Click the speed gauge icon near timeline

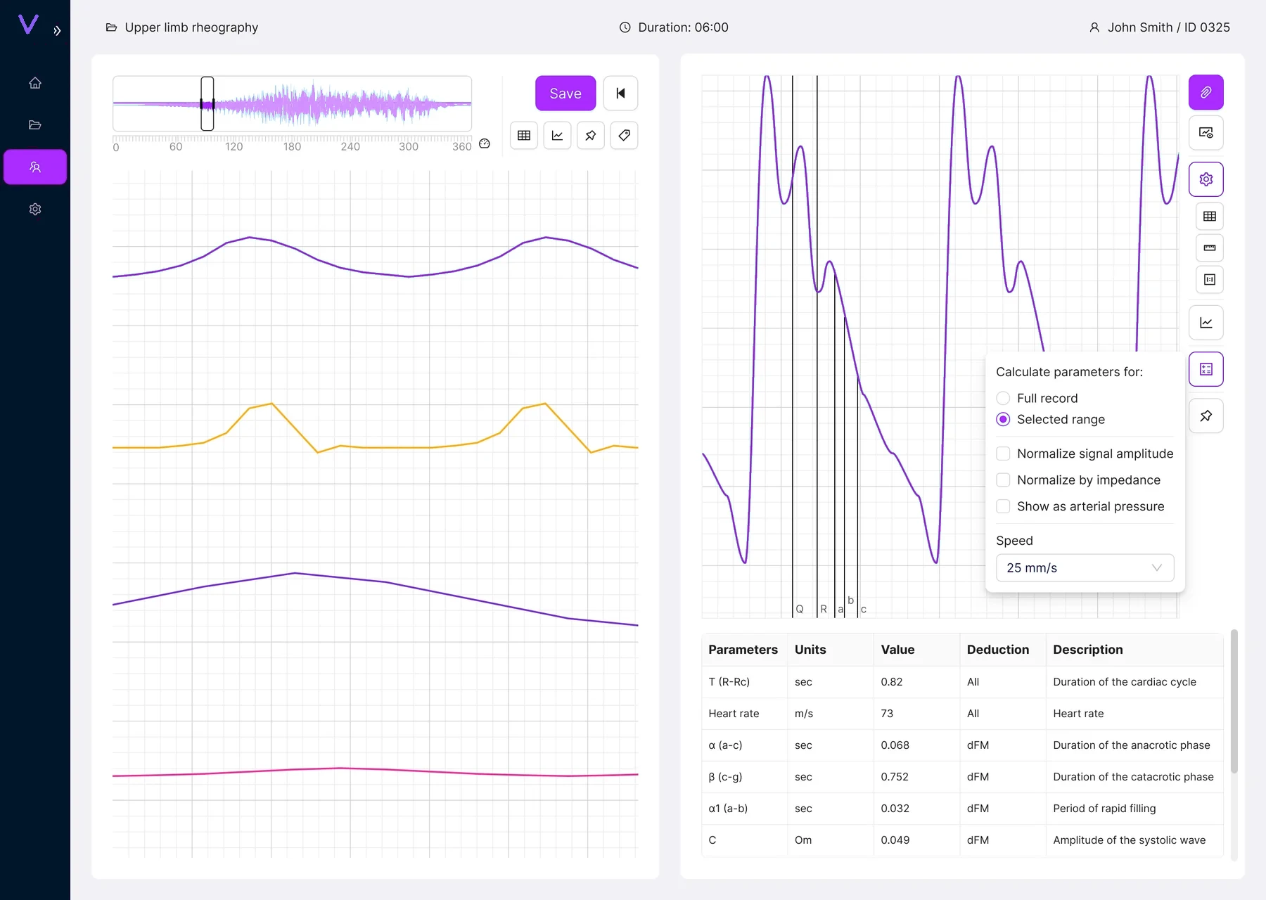485,143
